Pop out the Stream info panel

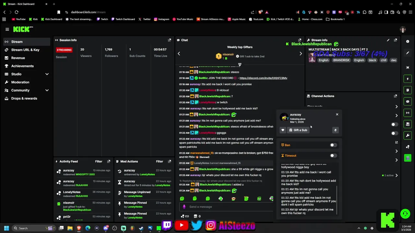395,40
